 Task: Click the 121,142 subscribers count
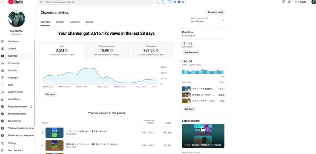tap(187, 44)
